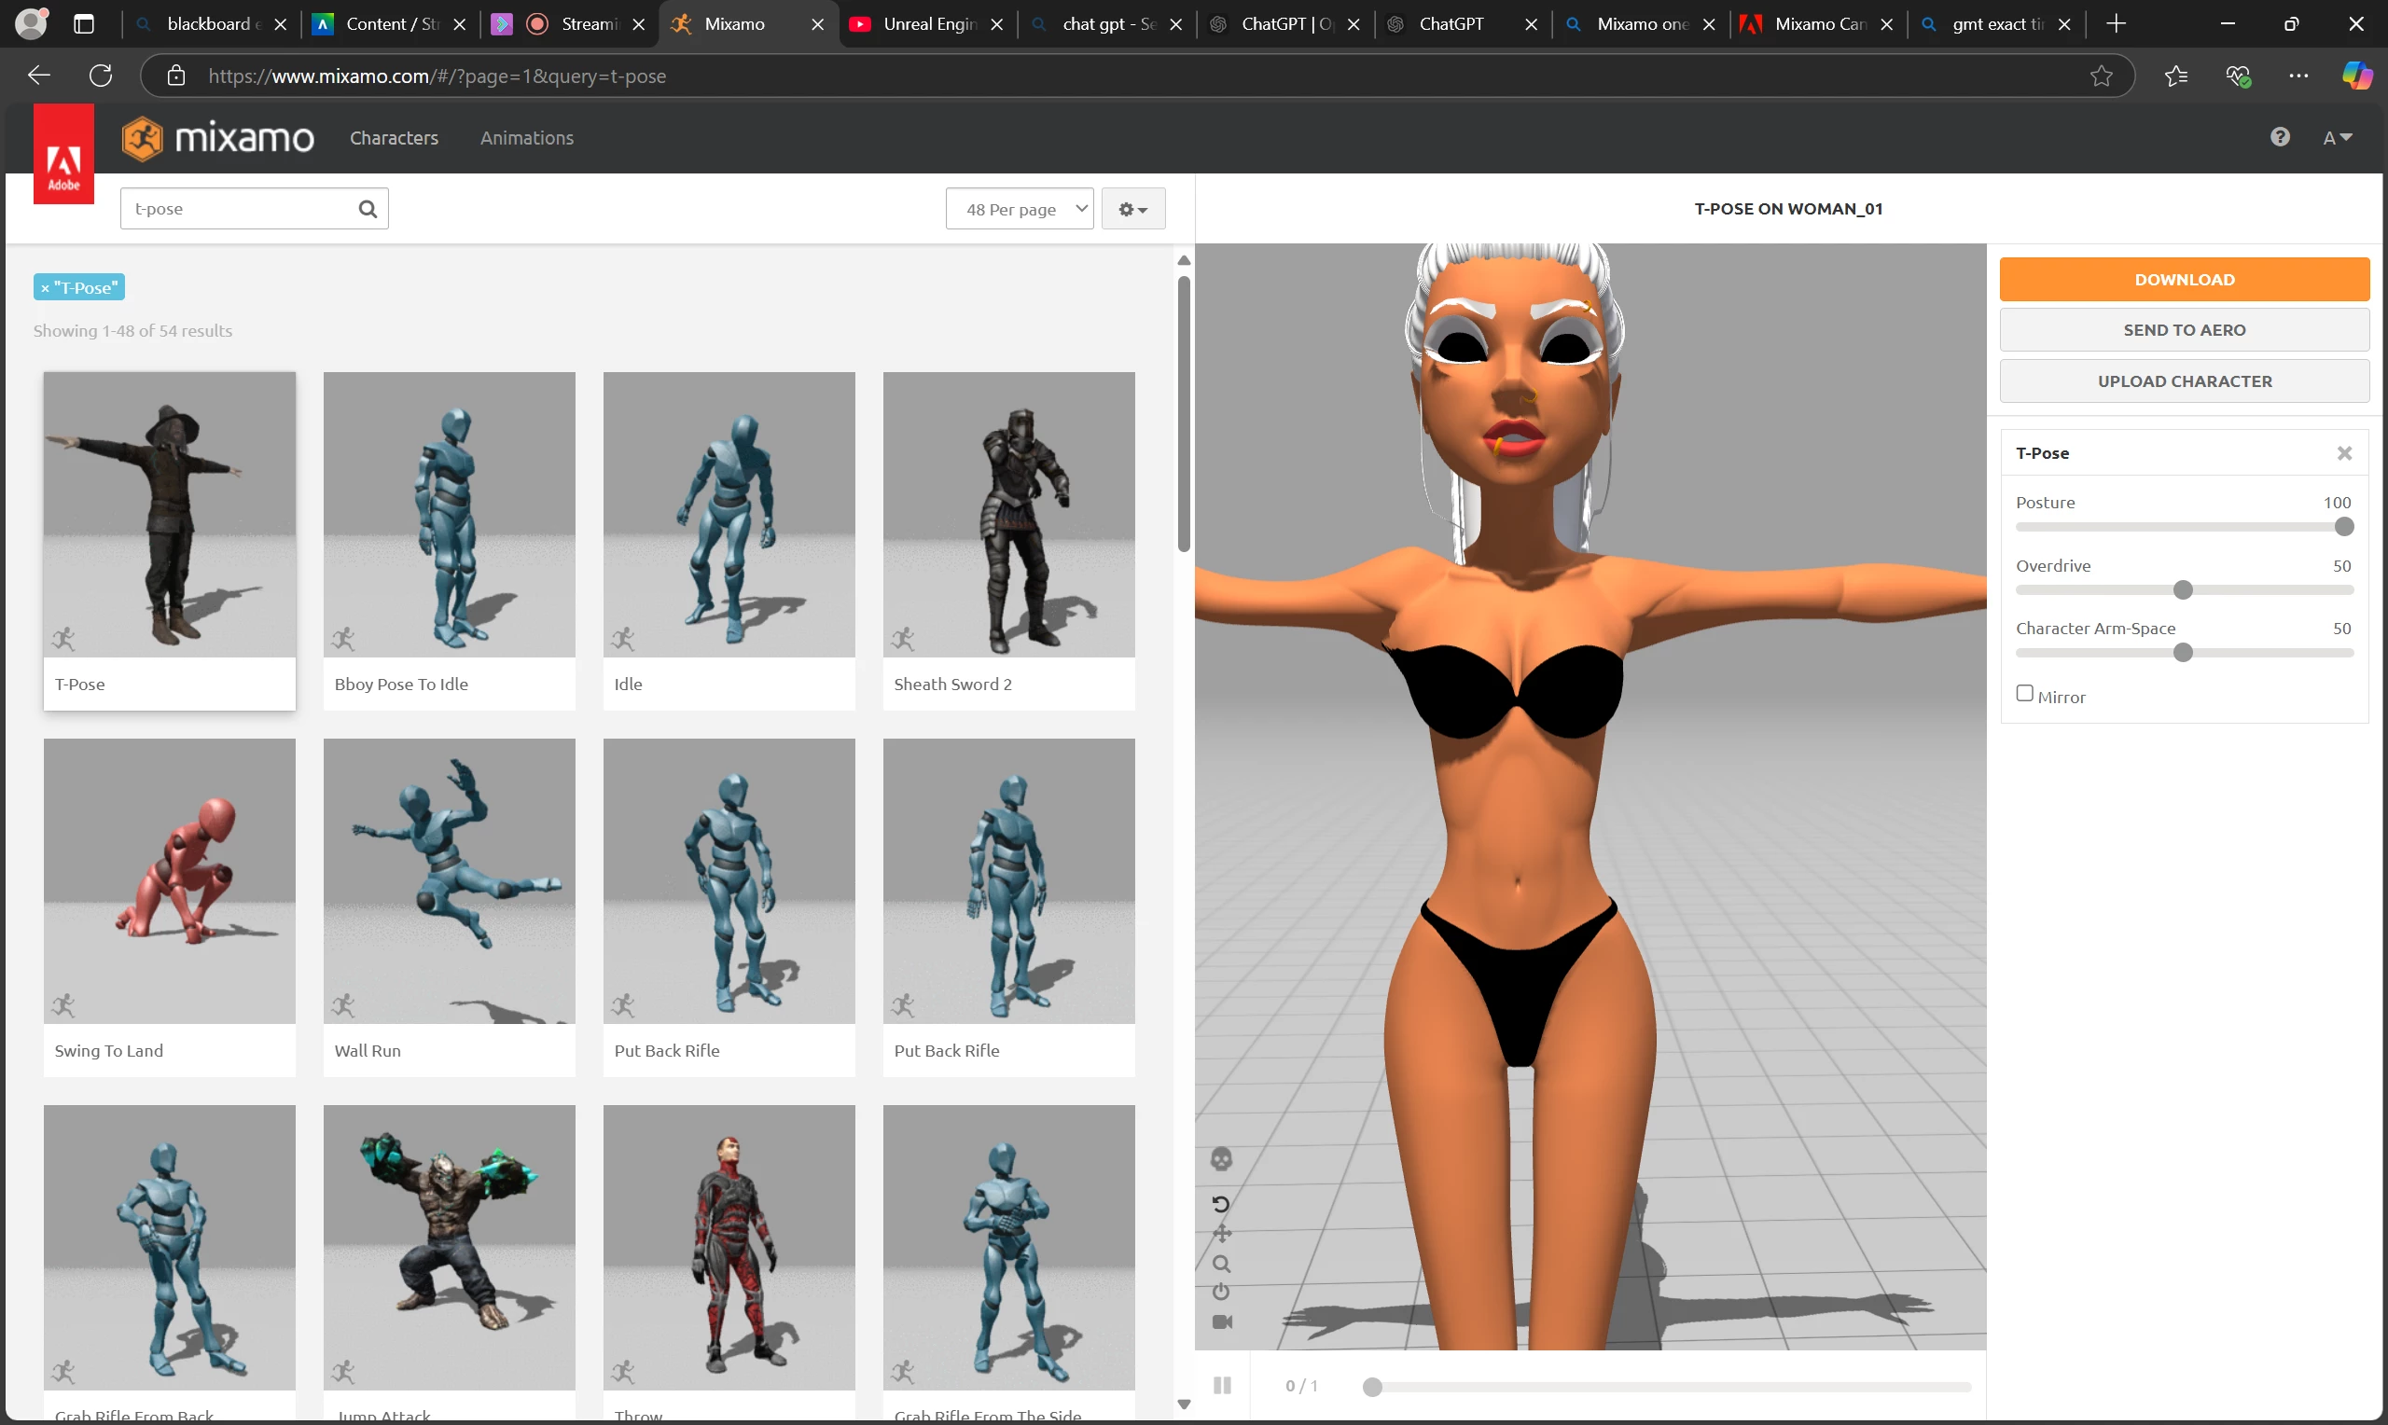
Task: Adjust the Overdrive slider handle
Action: pyautogui.click(x=2183, y=589)
